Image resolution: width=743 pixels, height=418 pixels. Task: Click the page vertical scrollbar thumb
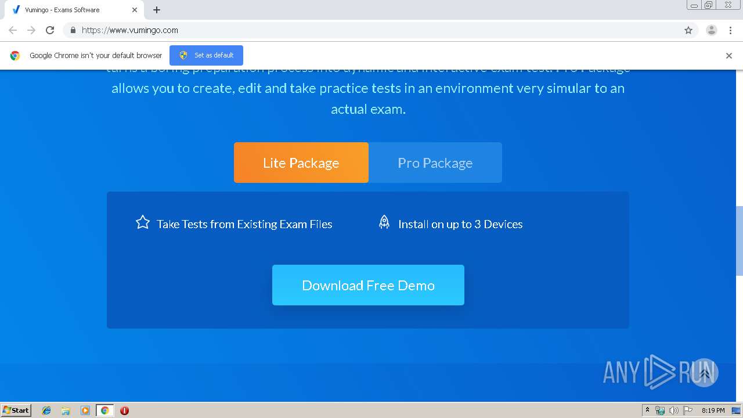point(739,240)
